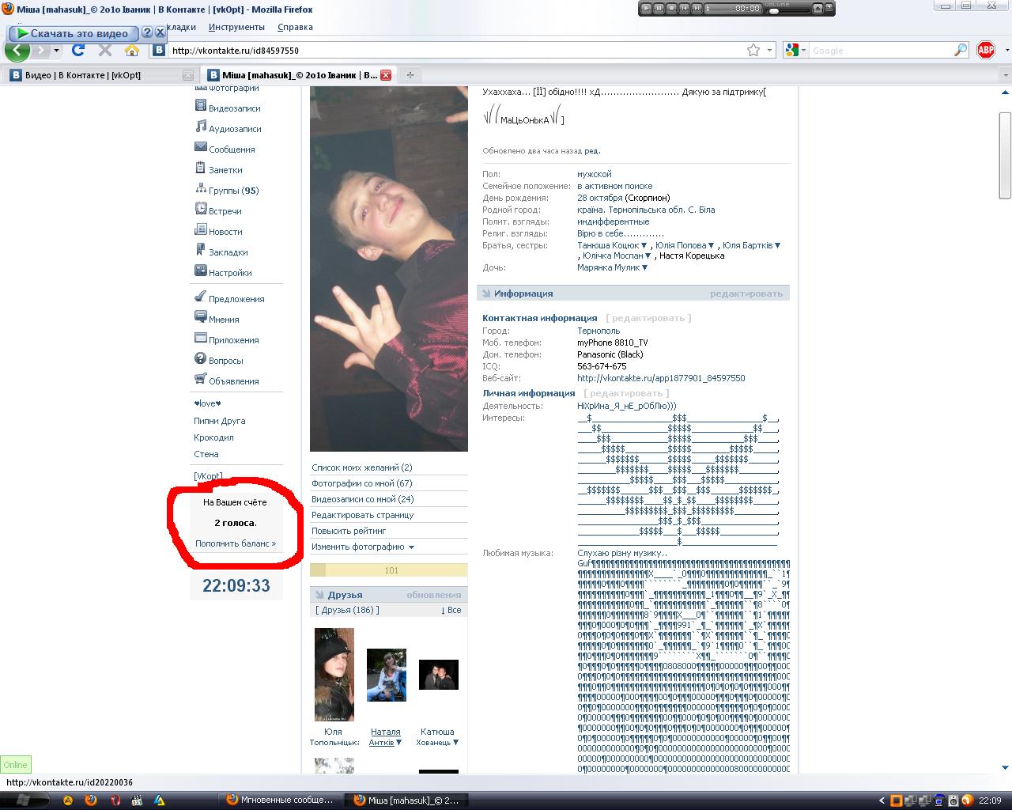Open Фотографии со мной (67)
Viewport: 1012px width, 810px height.
point(361,483)
